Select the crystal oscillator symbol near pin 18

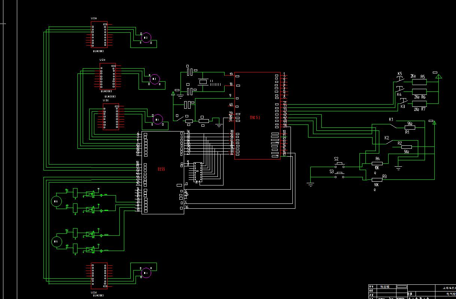click(x=203, y=82)
